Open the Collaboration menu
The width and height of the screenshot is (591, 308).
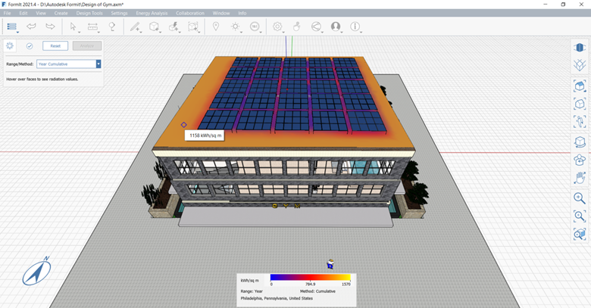pos(190,13)
